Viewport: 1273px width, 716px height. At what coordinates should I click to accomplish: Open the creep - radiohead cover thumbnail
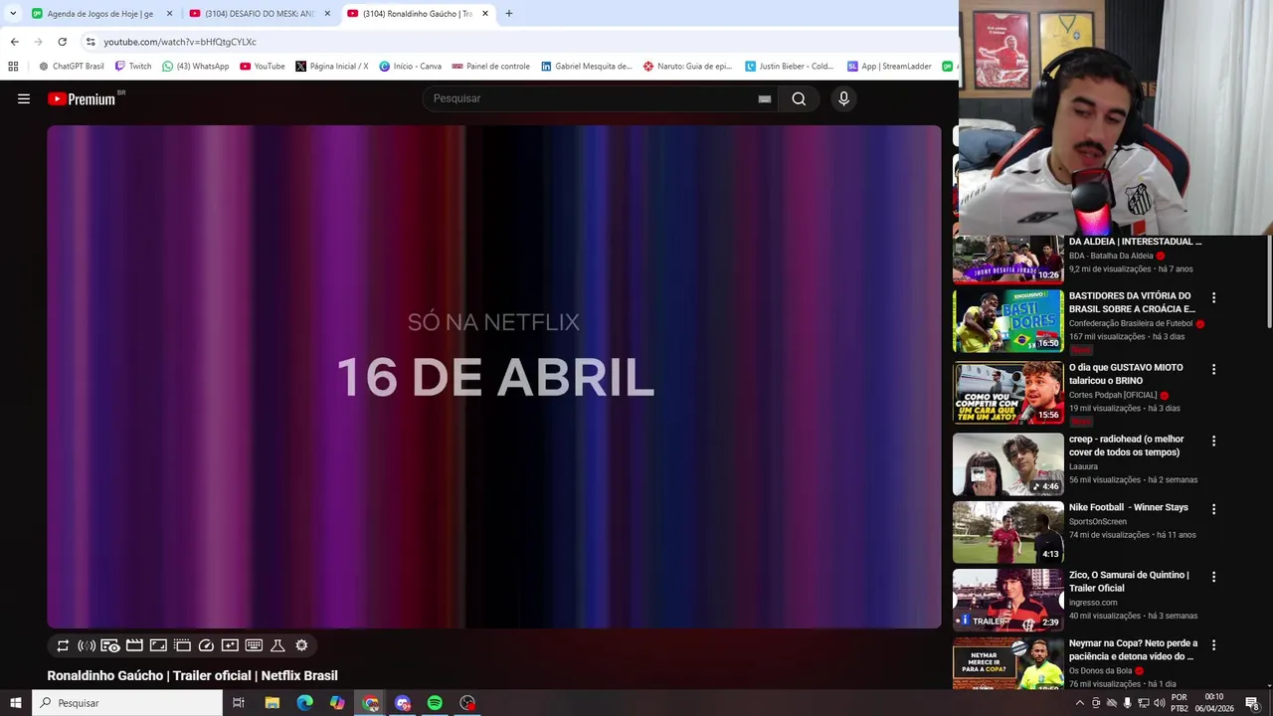point(1007,464)
